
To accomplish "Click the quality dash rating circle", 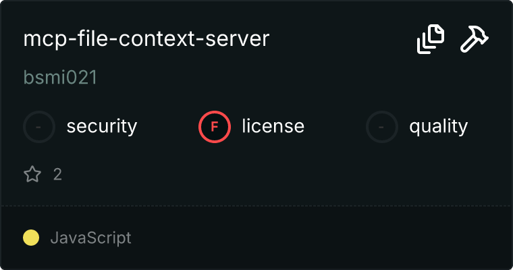I will (x=382, y=126).
